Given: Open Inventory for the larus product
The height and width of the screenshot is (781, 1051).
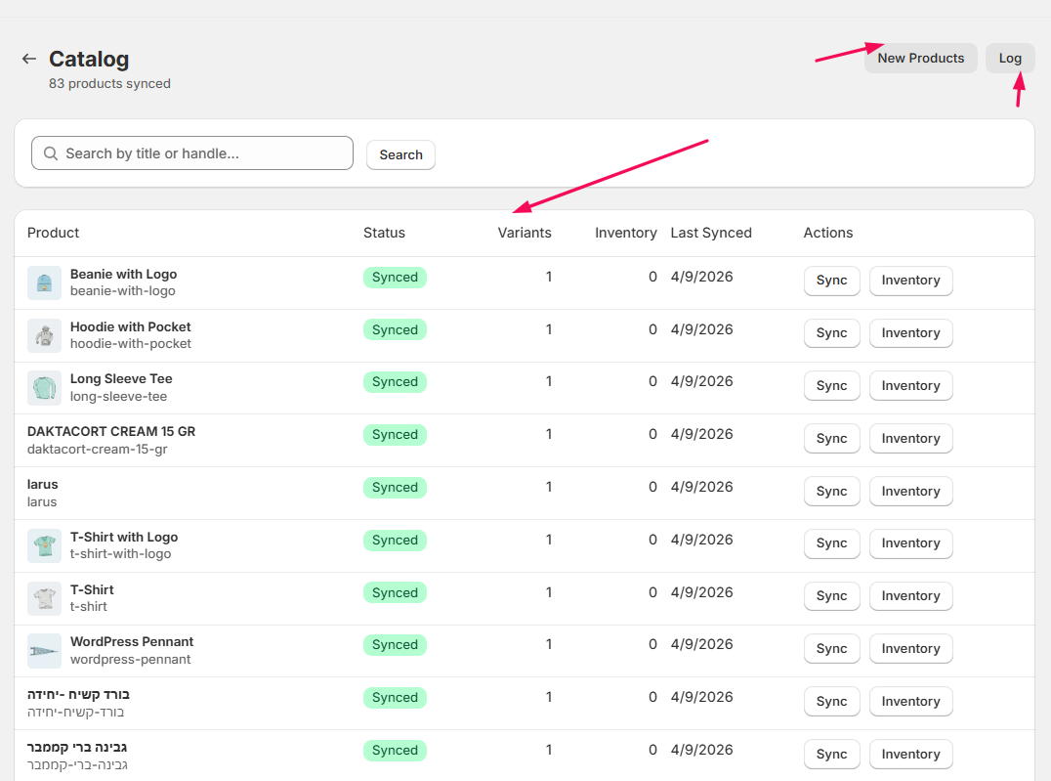Looking at the screenshot, I should pos(910,492).
